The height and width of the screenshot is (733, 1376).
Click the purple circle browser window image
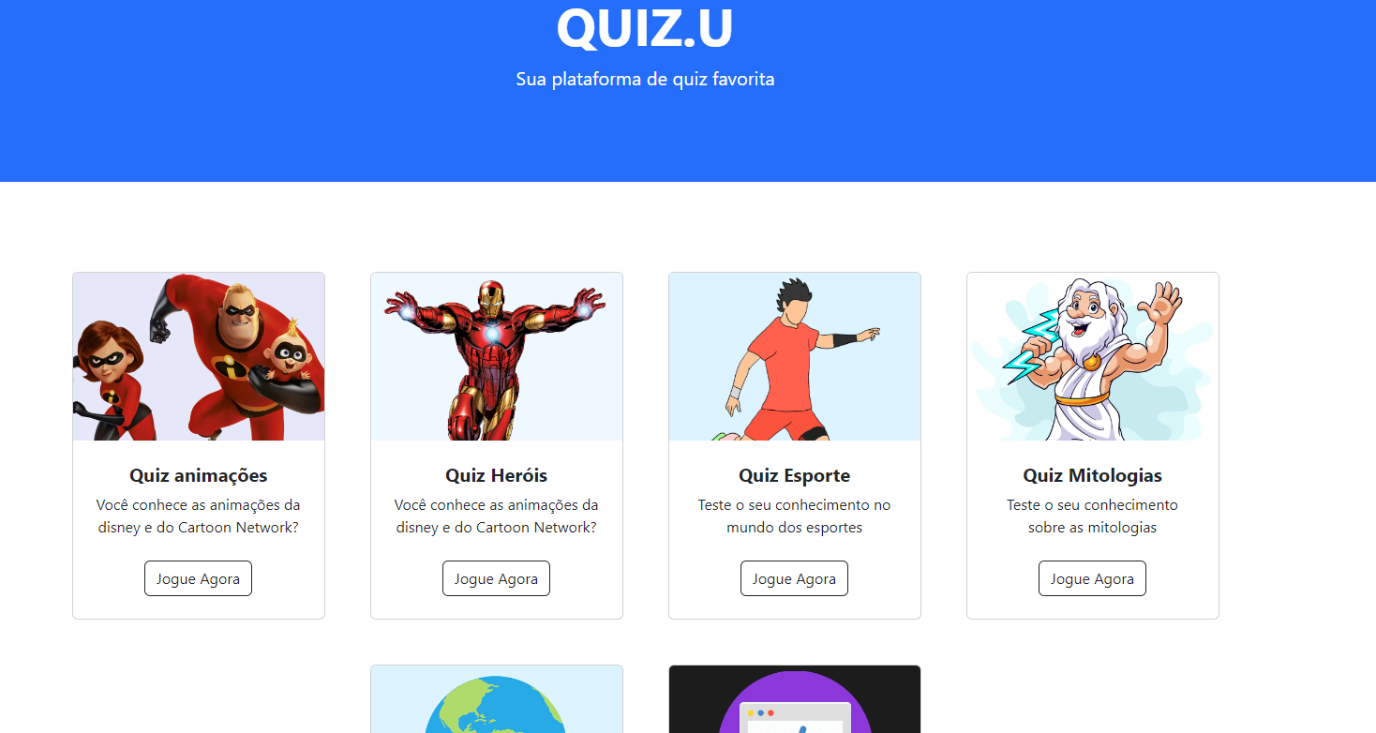[x=795, y=699]
